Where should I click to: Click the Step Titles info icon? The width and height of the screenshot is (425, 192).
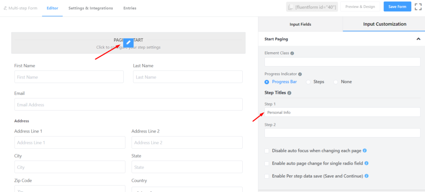[x=289, y=93]
